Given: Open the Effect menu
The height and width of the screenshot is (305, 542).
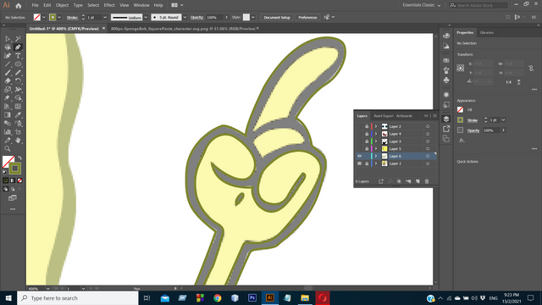Looking at the screenshot, I should [x=109, y=5].
